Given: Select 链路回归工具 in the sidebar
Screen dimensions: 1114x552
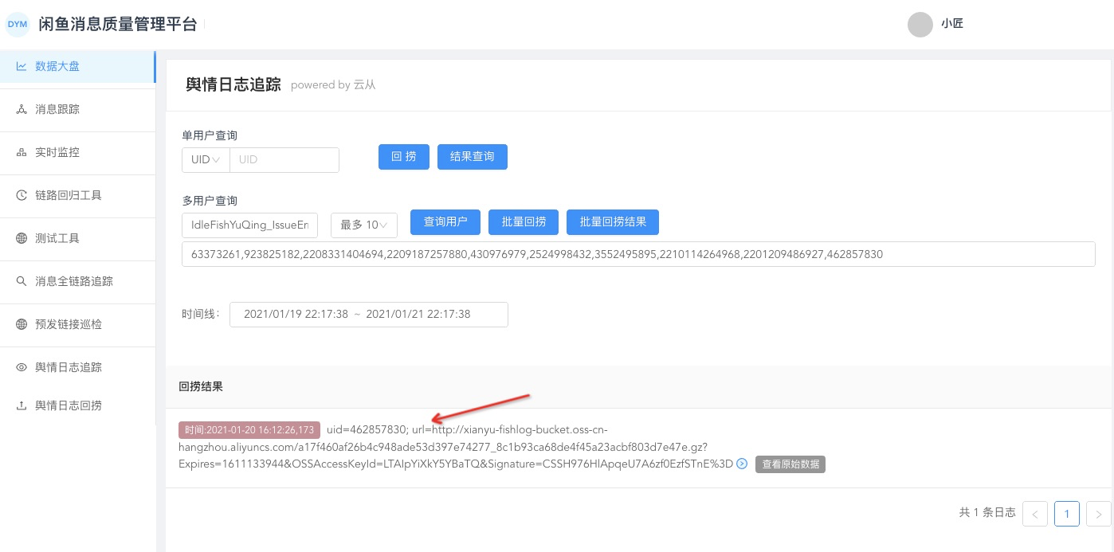Looking at the screenshot, I should coord(77,195).
